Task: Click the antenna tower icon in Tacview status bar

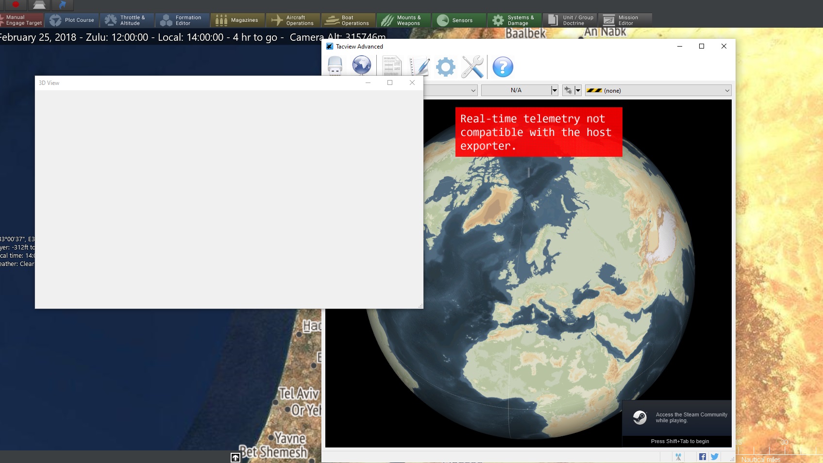Action: [x=678, y=457]
